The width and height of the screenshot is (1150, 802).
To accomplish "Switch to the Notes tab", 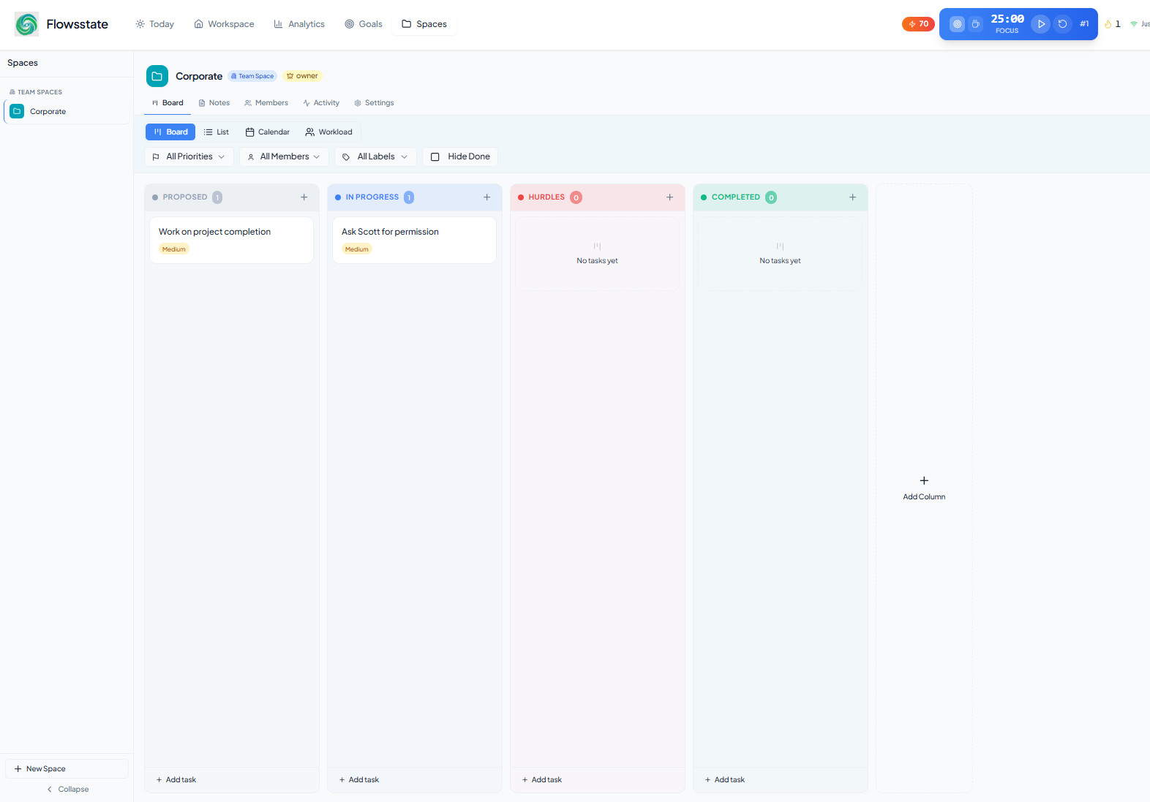I will pyautogui.click(x=214, y=103).
